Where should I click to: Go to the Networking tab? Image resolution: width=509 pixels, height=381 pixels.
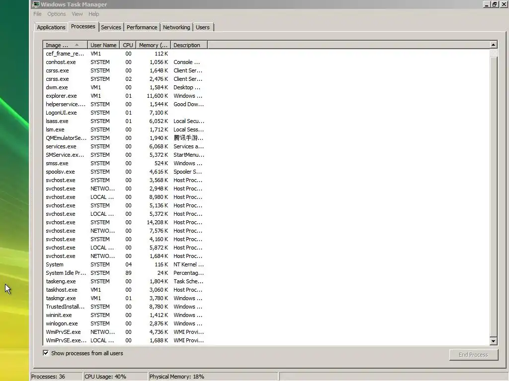click(x=176, y=27)
